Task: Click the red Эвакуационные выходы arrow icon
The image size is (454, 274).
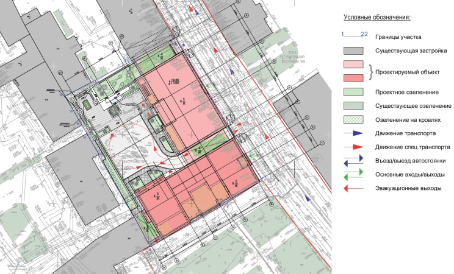Action: pos(354,189)
